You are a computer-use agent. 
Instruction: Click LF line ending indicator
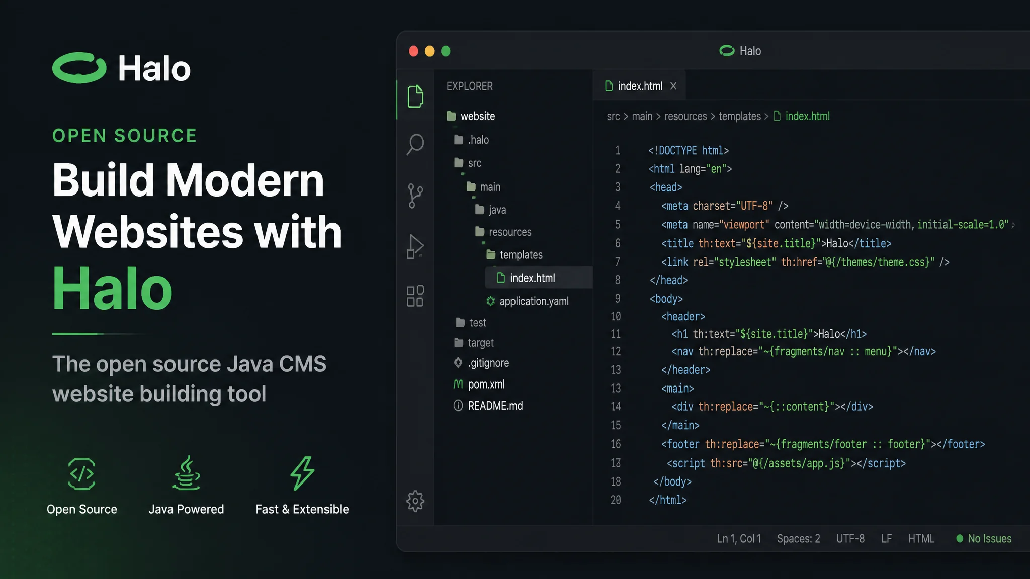click(887, 538)
